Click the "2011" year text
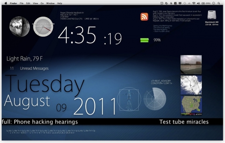 click(95, 106)
